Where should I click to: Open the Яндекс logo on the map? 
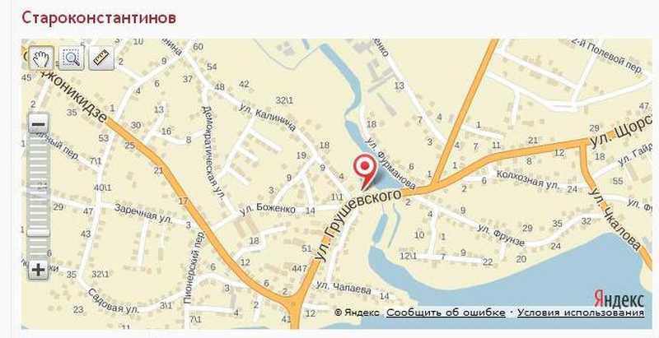point(619,299)
